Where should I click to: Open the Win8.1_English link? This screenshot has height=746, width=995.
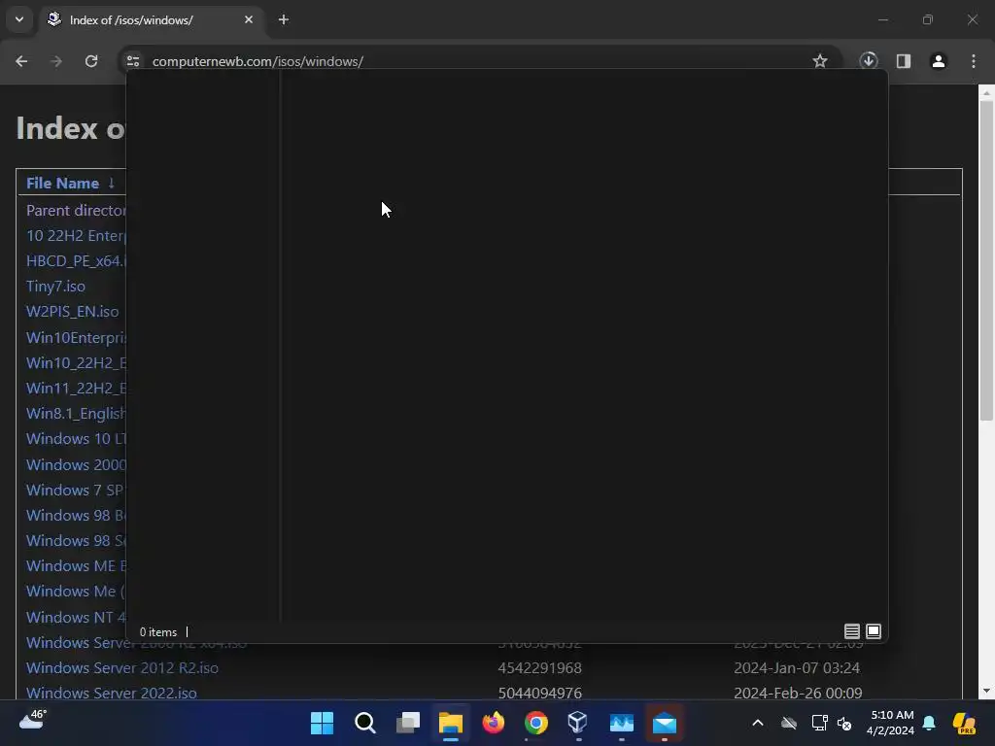tap(76, 413)
